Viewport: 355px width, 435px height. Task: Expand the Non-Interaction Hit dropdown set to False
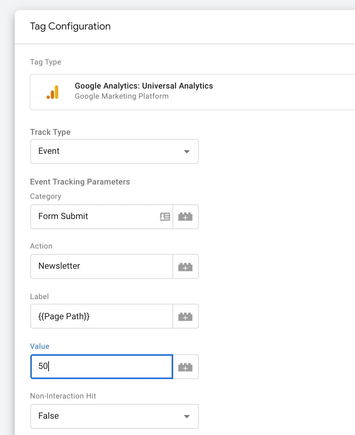pyautogui.click(x=115, y=416)
